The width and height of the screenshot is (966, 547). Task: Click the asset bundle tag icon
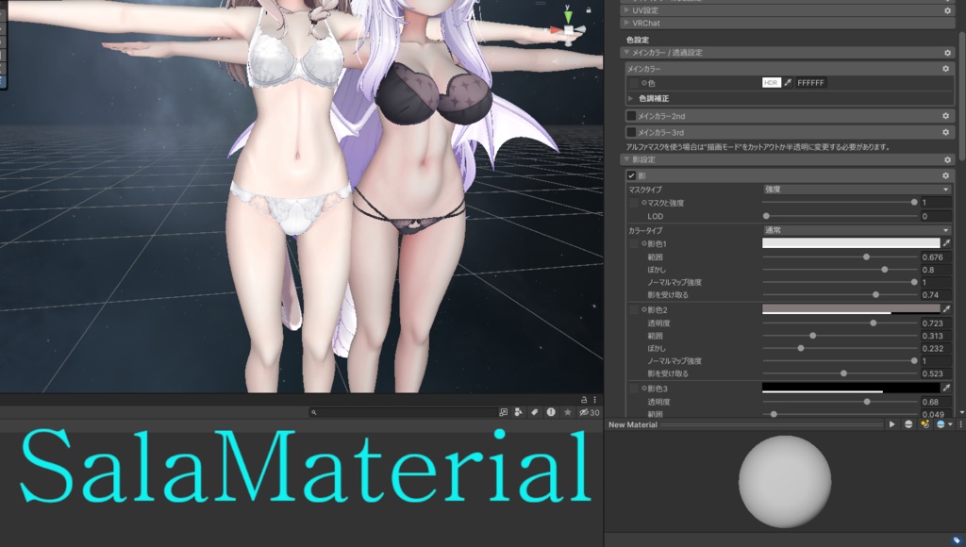957,540
